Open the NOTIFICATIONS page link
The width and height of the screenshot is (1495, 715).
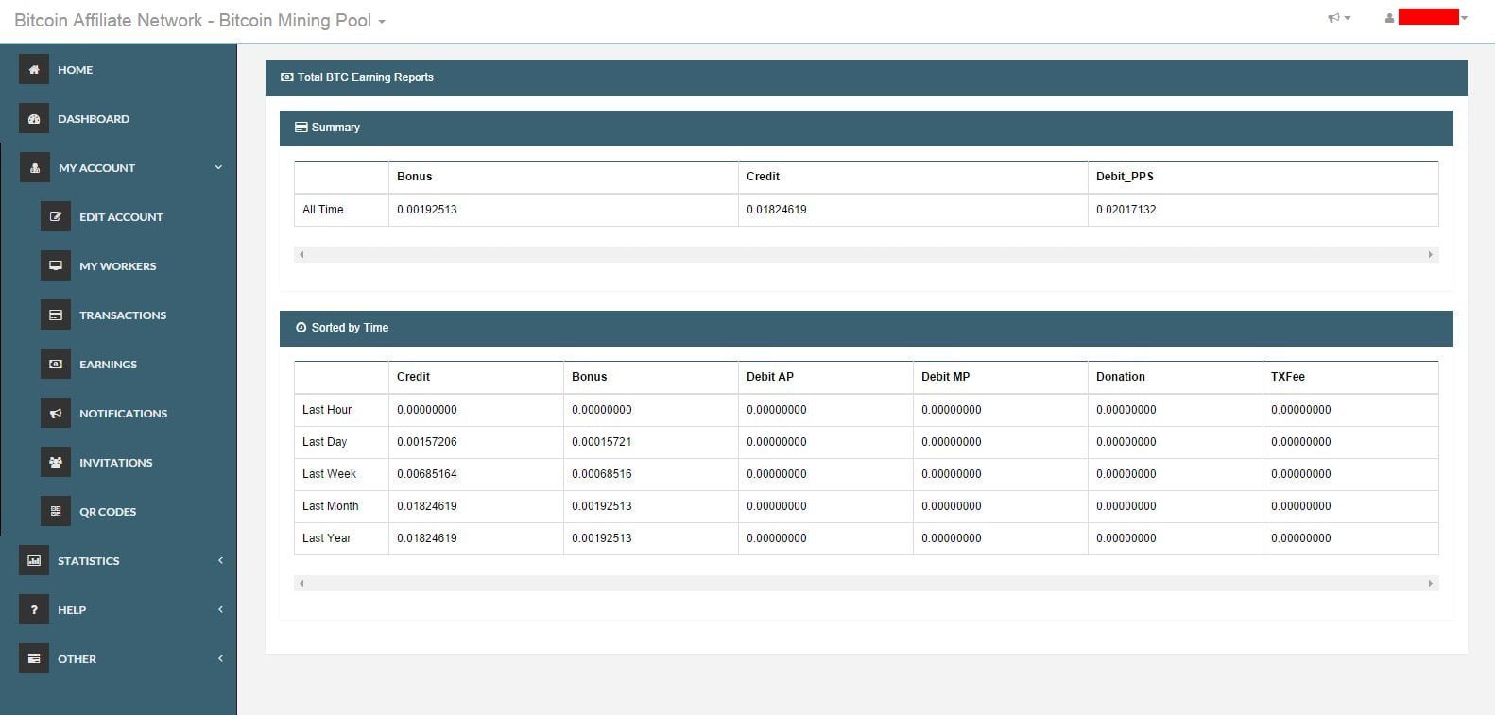tap(123, 414)
